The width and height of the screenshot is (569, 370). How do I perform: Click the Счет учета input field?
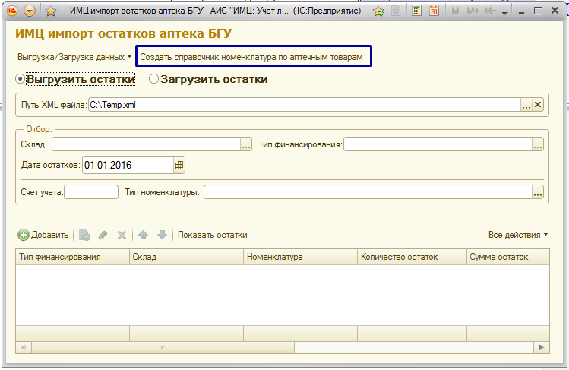[x=91, y=192]
